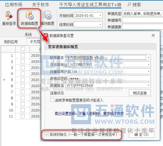Expand the 软件版本 dropdown arrow
The height and width of the screenshot is (146, 163).
(149, 58)
